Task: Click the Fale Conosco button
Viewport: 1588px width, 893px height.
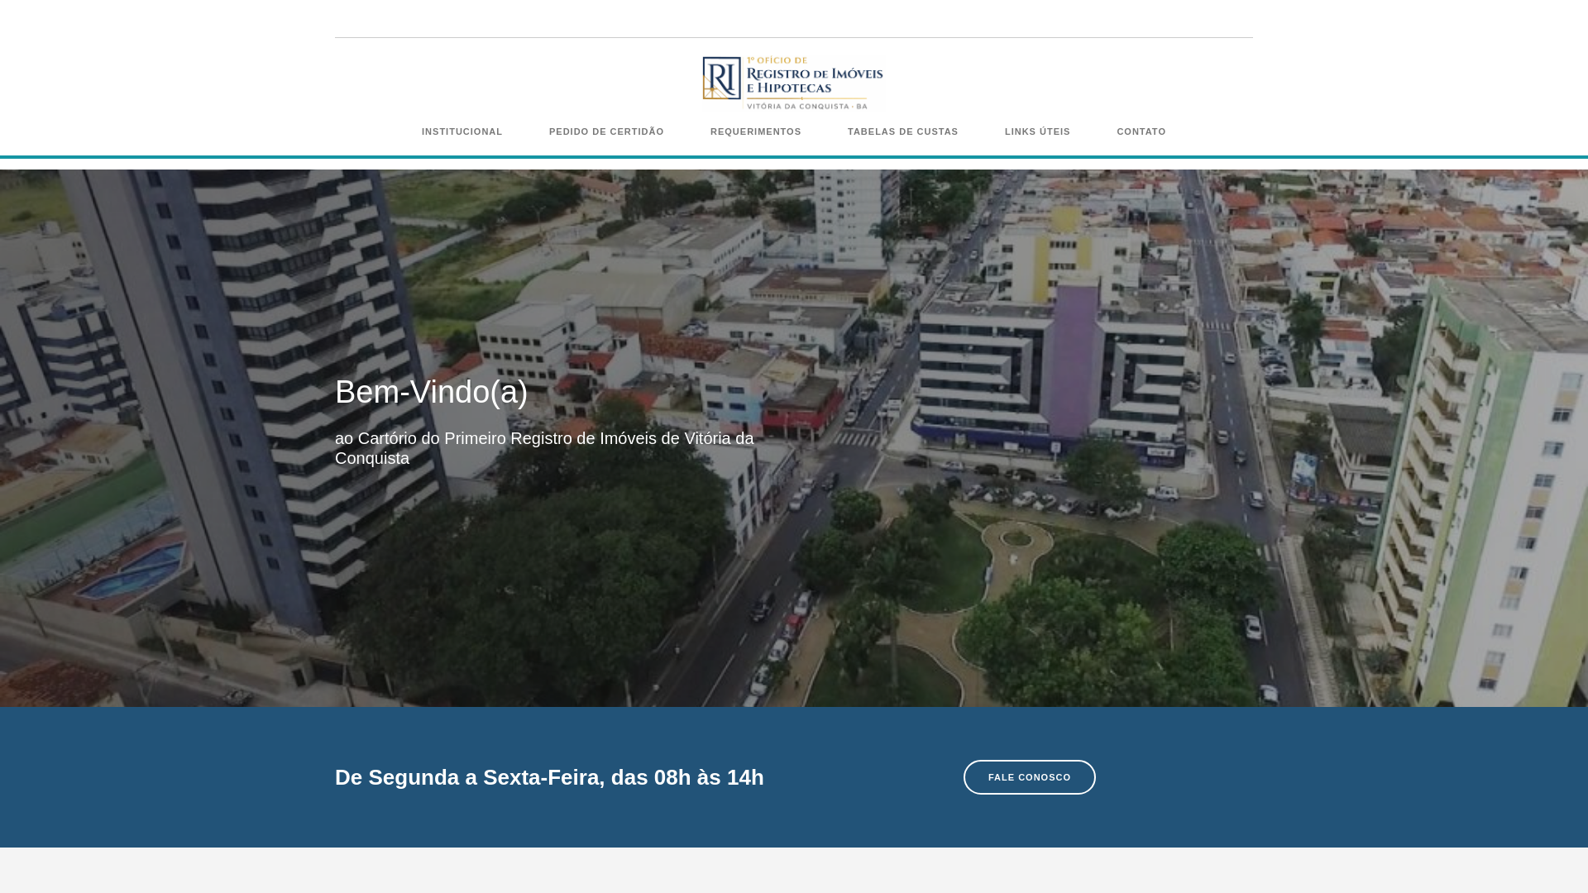Action: [x=1030, y=777]
